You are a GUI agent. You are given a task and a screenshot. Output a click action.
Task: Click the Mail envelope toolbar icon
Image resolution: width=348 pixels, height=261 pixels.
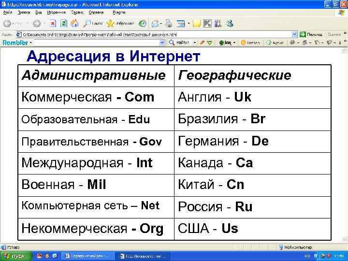pos(155,23)
